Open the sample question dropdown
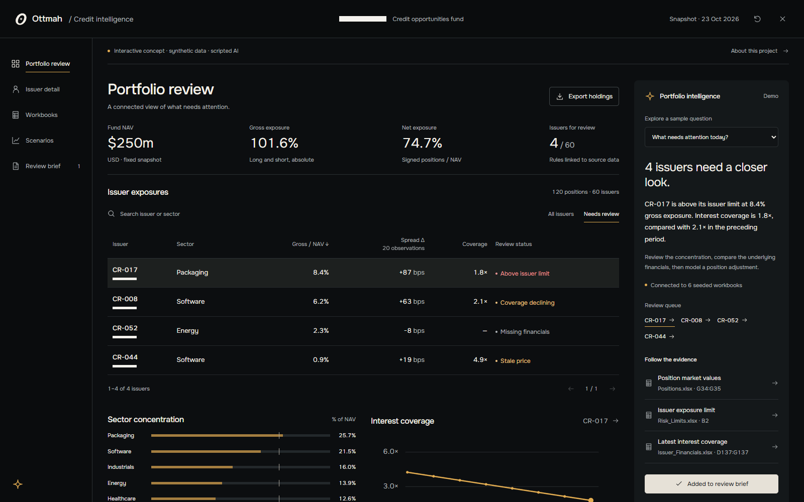 [711, 137]
